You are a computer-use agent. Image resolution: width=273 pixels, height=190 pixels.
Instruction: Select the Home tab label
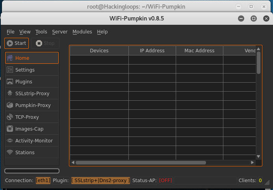click(22, 58)
